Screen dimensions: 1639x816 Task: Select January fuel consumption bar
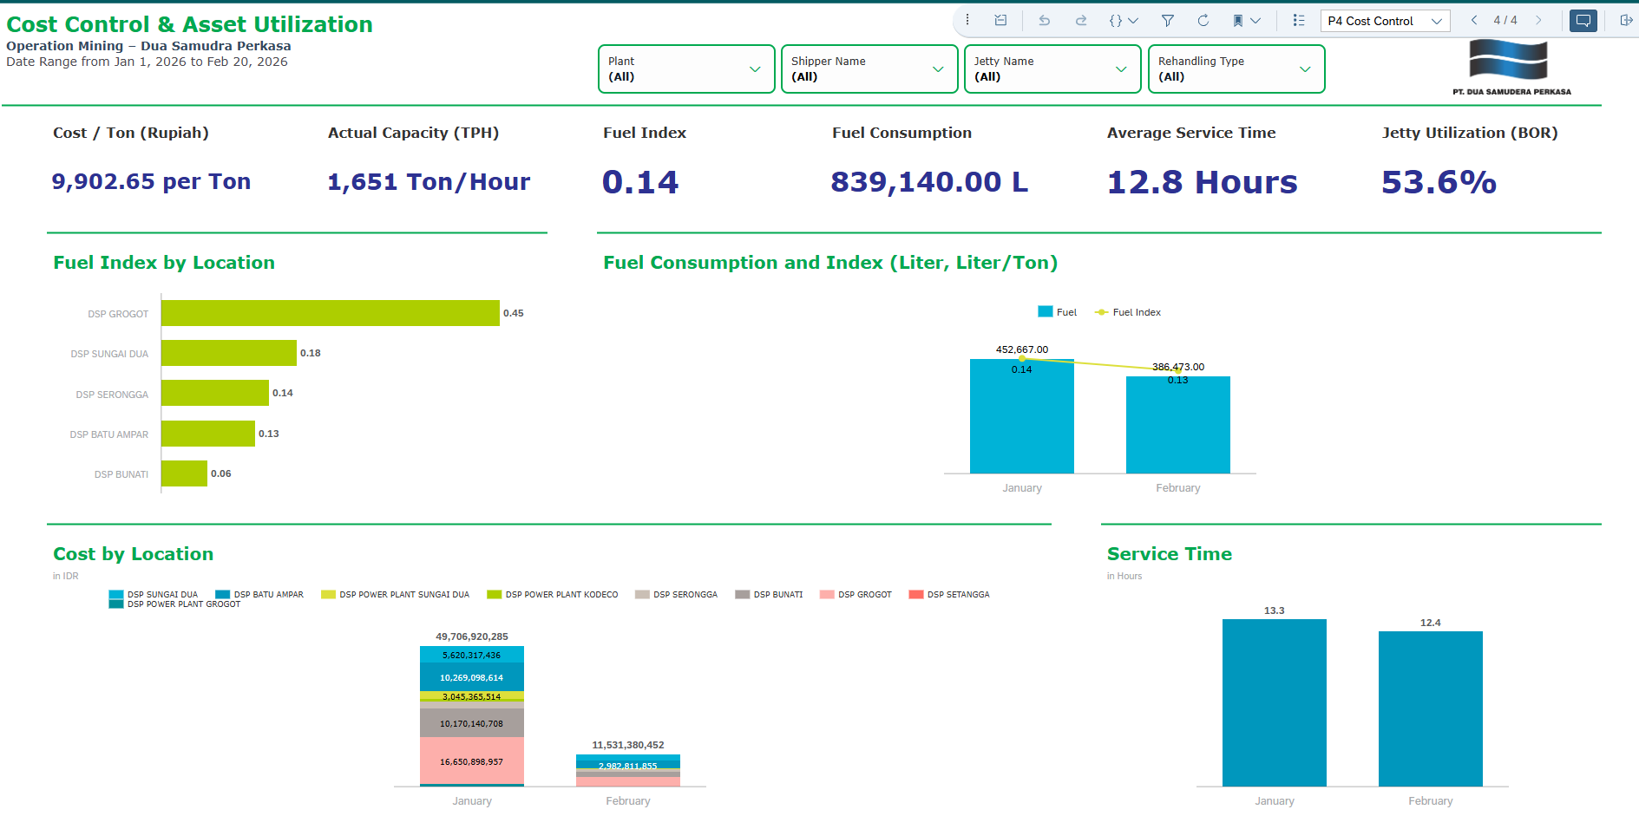pos(1022,416)
